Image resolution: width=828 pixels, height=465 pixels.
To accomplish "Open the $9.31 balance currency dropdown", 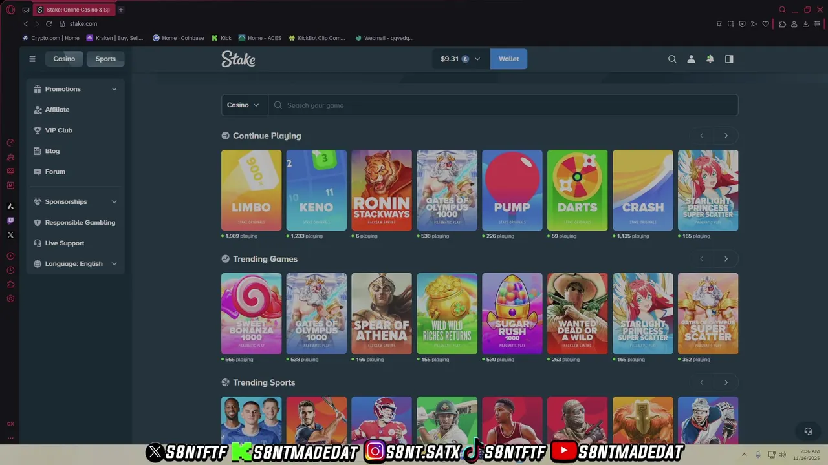I will coord(461,59).
